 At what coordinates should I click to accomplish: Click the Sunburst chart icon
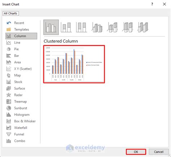[9, 108]
